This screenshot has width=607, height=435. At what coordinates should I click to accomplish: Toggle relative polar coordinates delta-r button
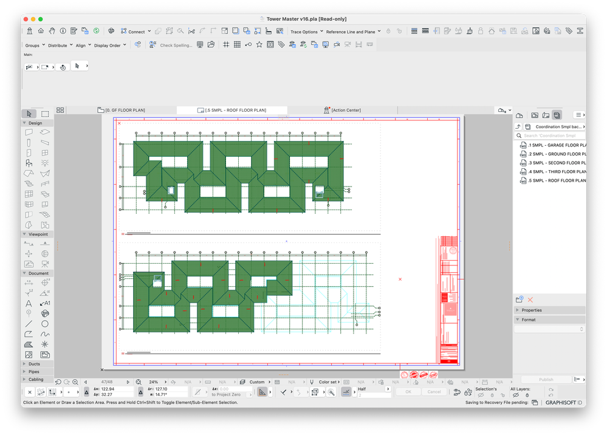(140, 392)
